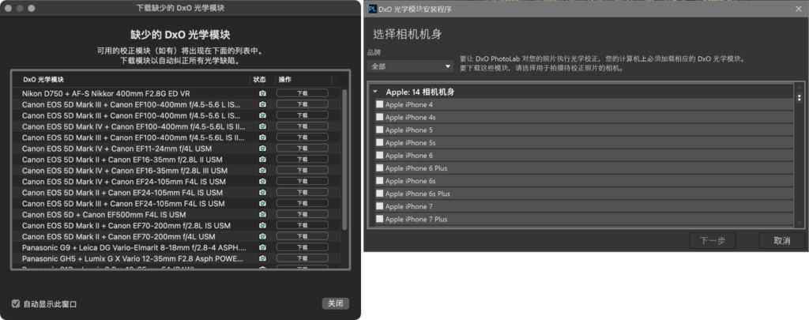Click the DxO 光学模块 column header
This screenshot has width=809, height=320.
(44, 80)
